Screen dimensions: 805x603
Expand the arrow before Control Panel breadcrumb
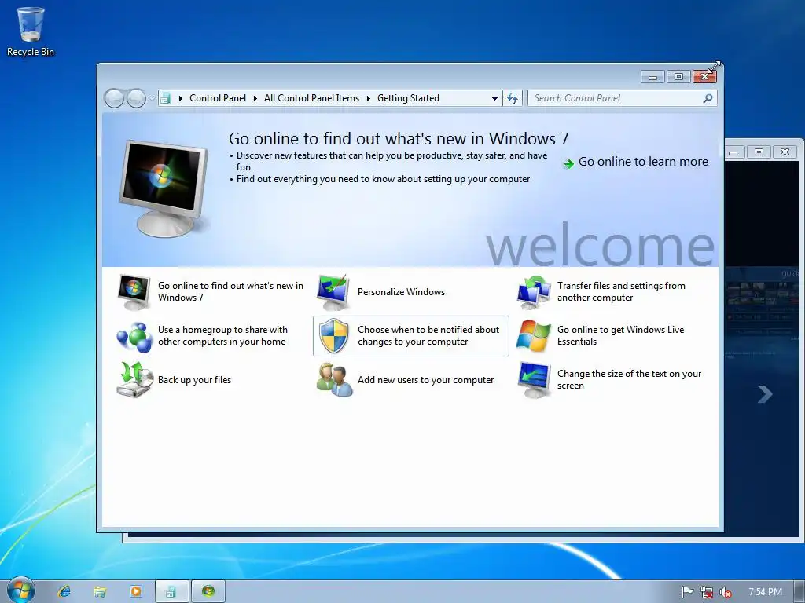point(181,98)
